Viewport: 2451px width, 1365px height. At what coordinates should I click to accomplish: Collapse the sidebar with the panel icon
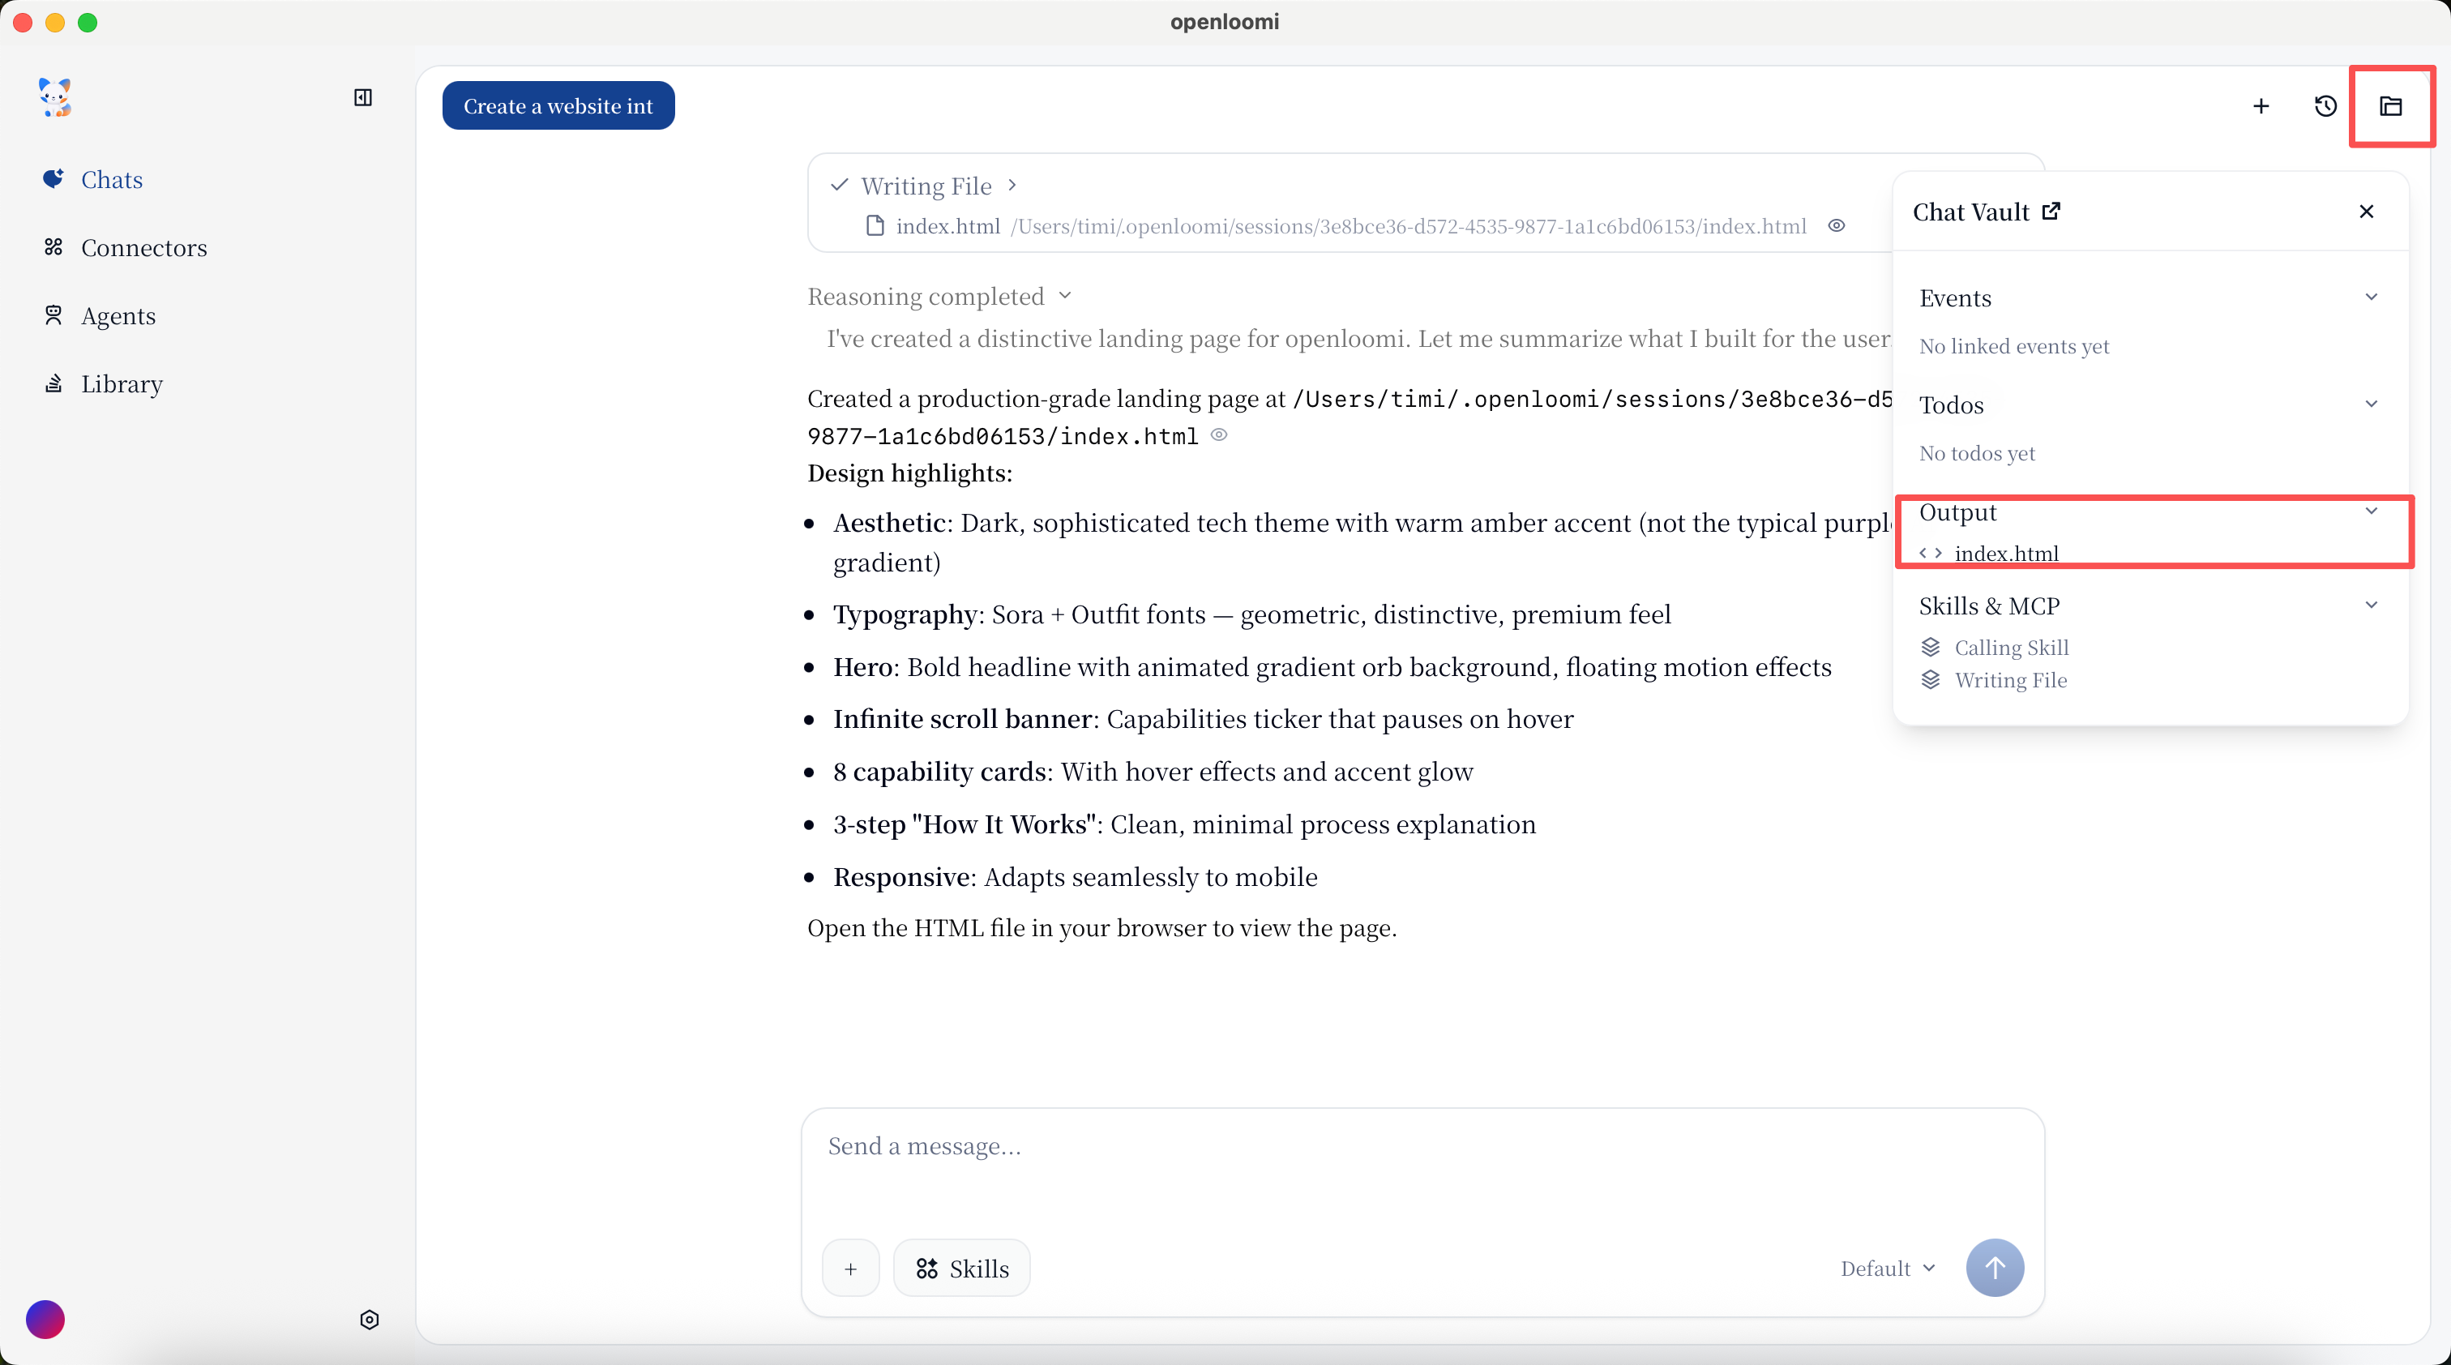(362, 97)
